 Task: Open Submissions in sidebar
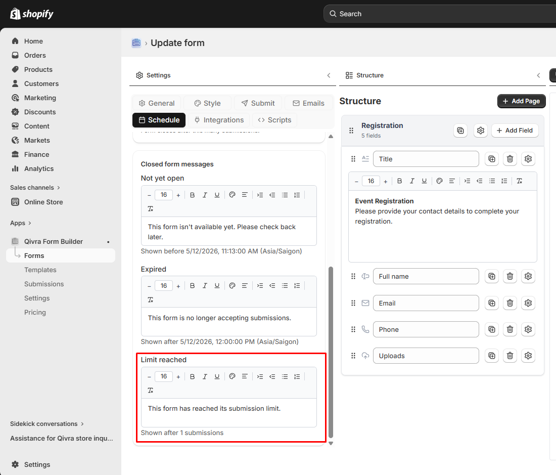[x=43, y=284]
